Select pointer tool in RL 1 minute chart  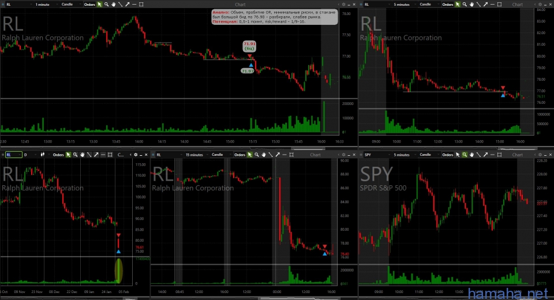coord(100,4)
